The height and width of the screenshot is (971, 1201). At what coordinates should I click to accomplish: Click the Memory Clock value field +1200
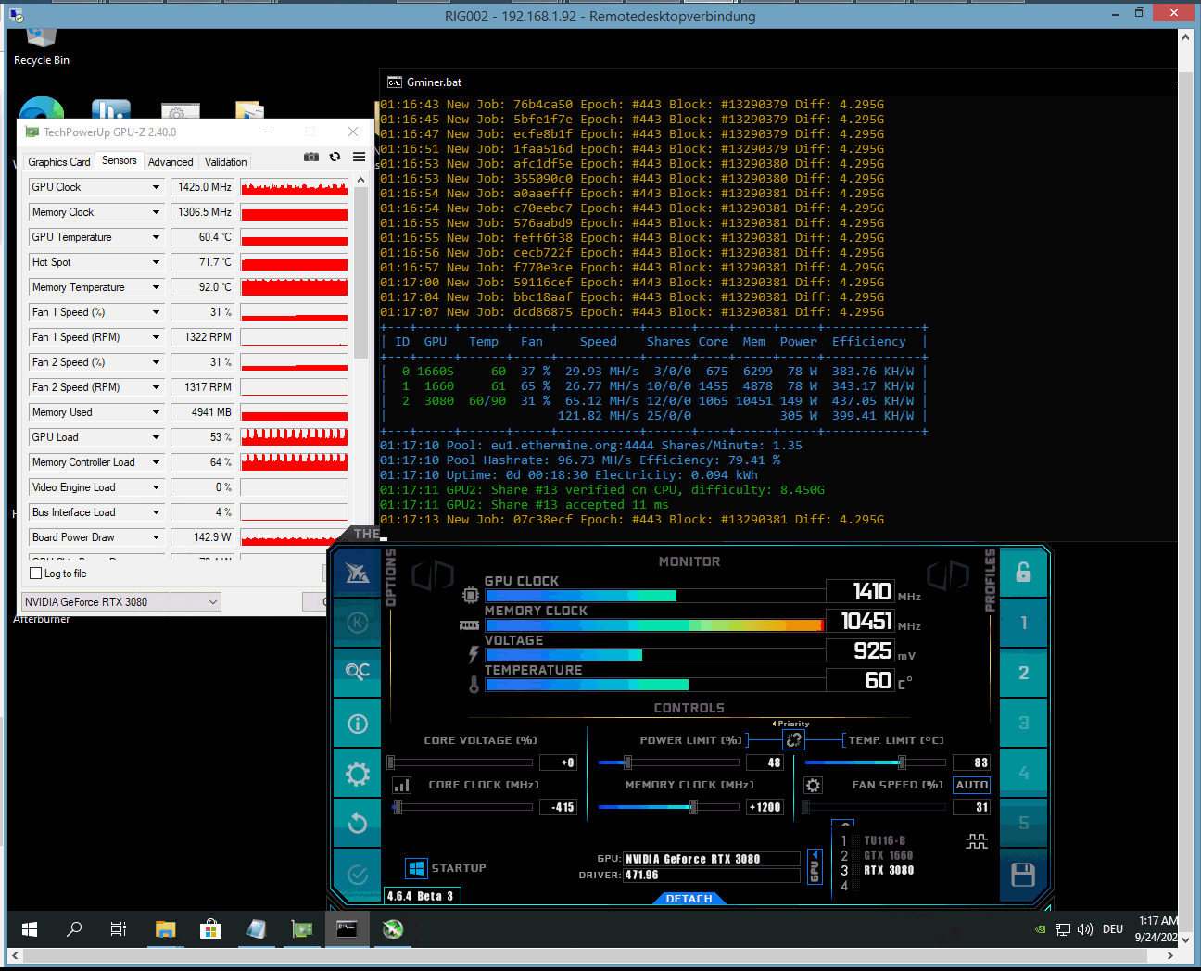click(x=765, y=807)
